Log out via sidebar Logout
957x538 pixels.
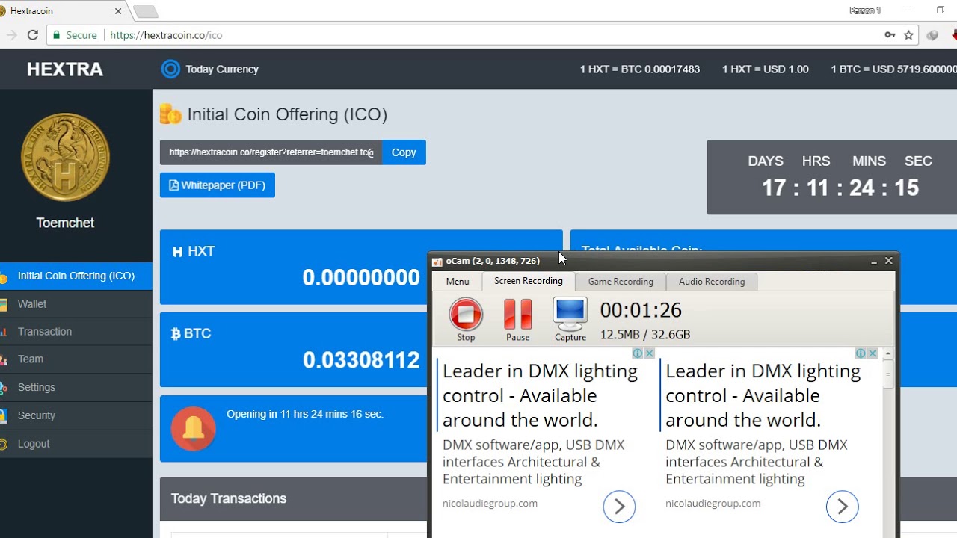click(76, 444)
